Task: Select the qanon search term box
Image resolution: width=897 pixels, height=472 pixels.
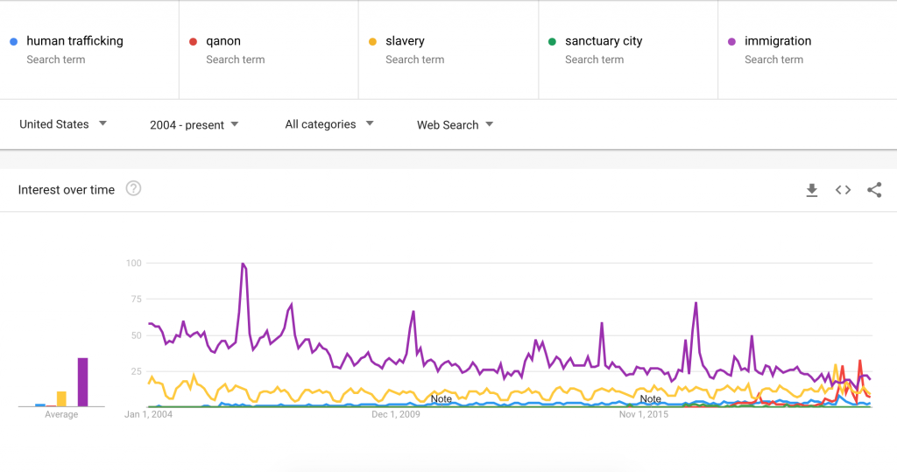Action: tap(223, 41)
